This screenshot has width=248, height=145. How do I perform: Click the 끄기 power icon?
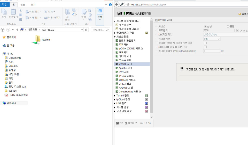(117, 123)
